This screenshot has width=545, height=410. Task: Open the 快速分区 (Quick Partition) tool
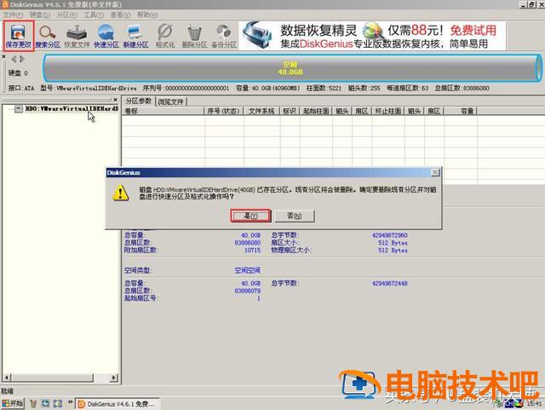[106, 36]
